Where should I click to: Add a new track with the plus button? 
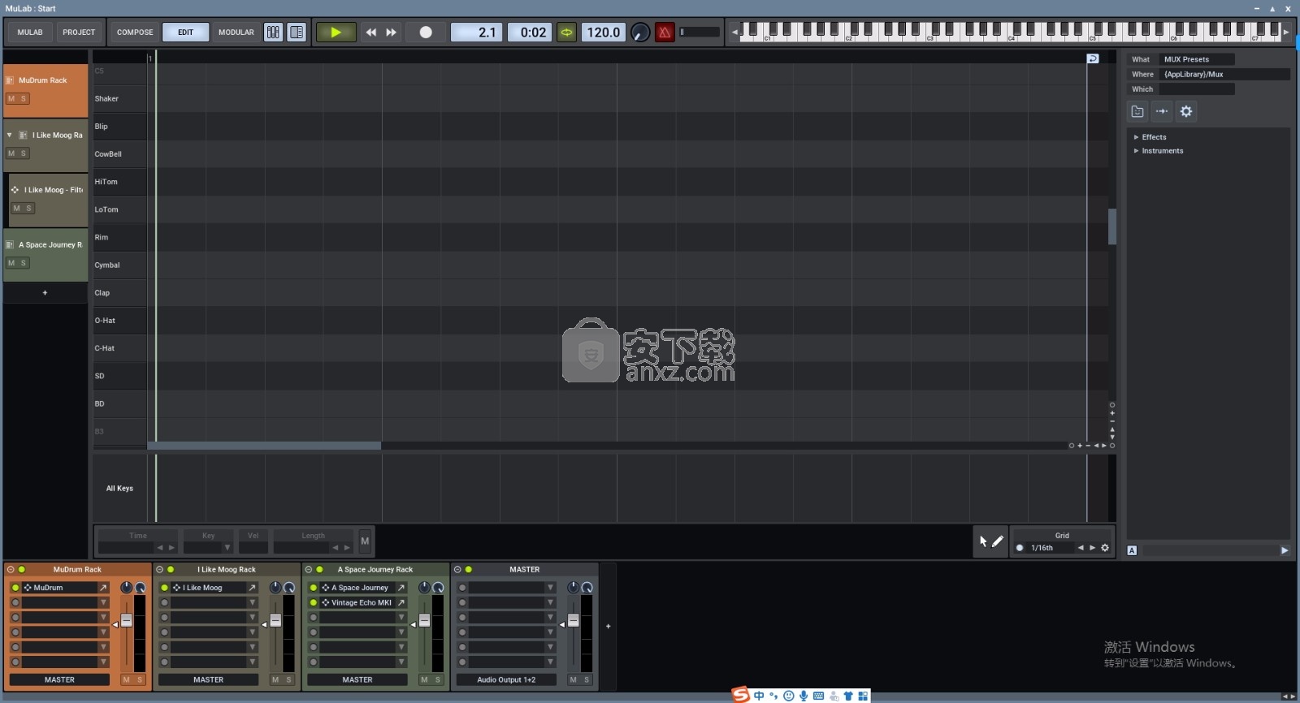[x=45, y=292]
